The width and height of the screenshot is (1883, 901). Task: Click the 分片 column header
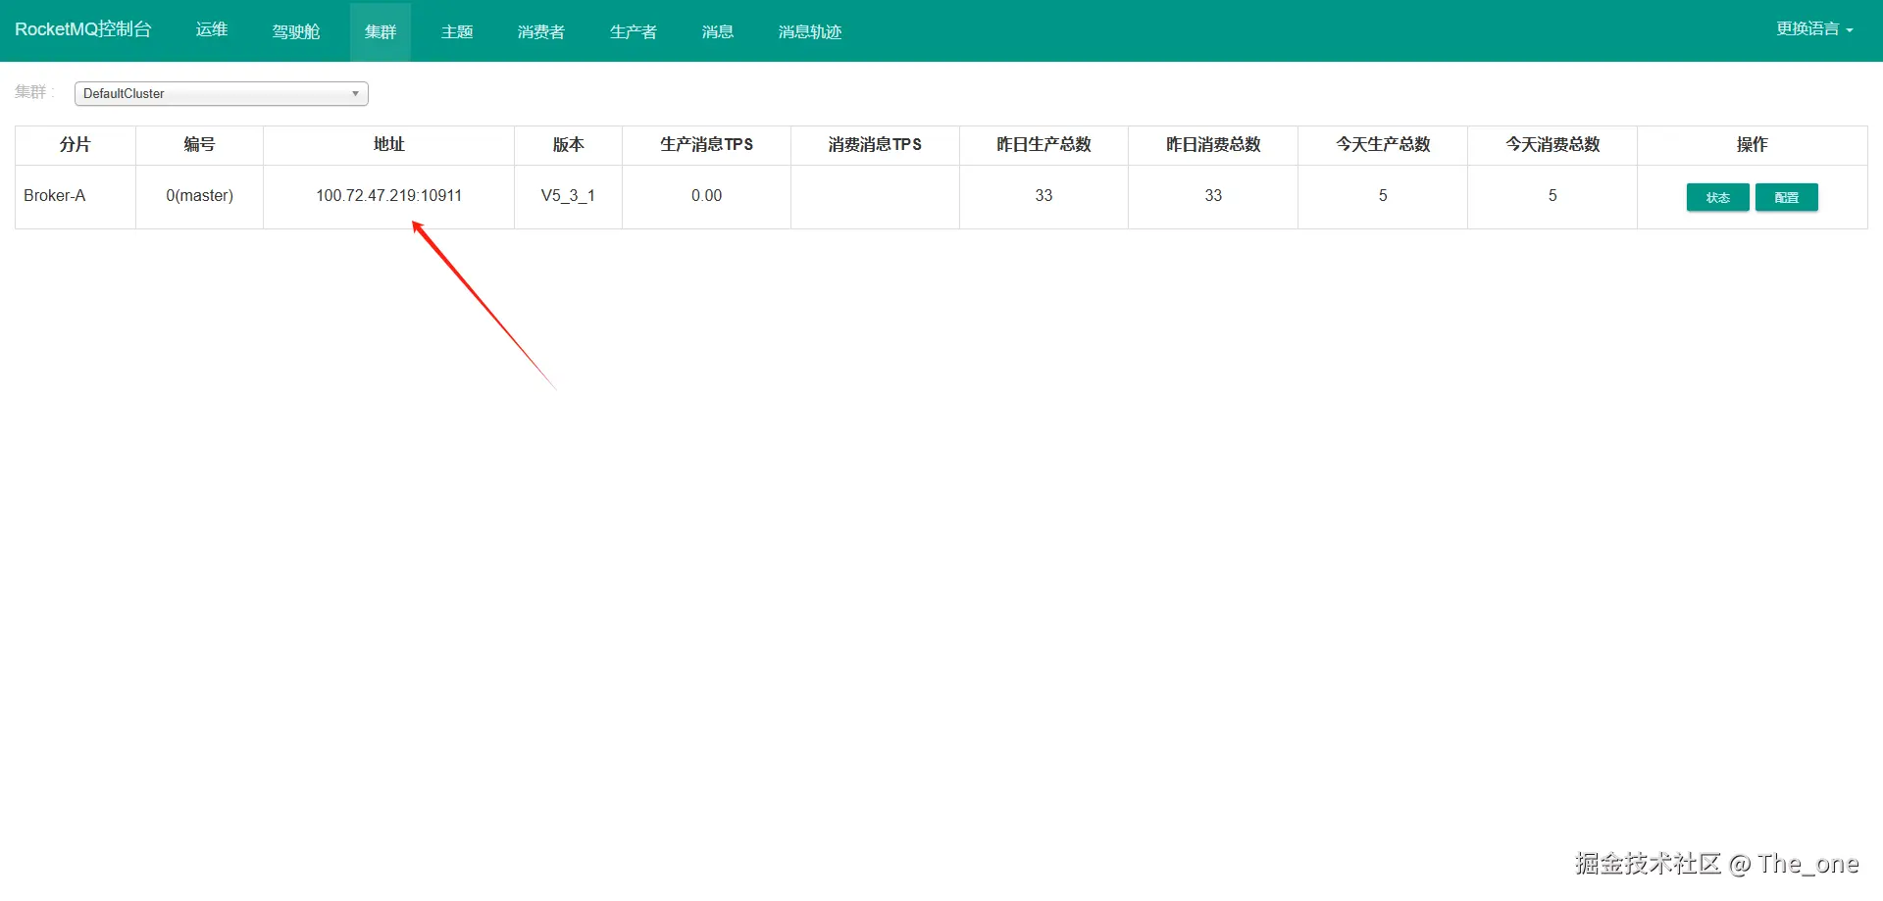click(x=76, y=145)
